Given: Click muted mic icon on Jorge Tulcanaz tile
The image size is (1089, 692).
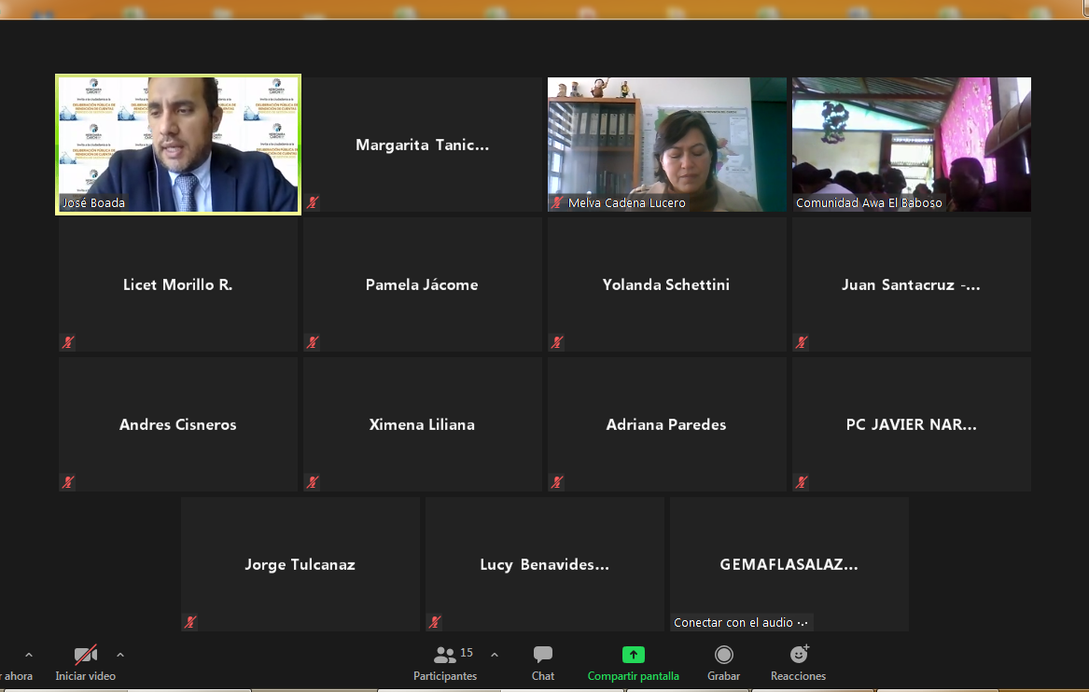Looking at the screenshot, I should click(189, 622).
